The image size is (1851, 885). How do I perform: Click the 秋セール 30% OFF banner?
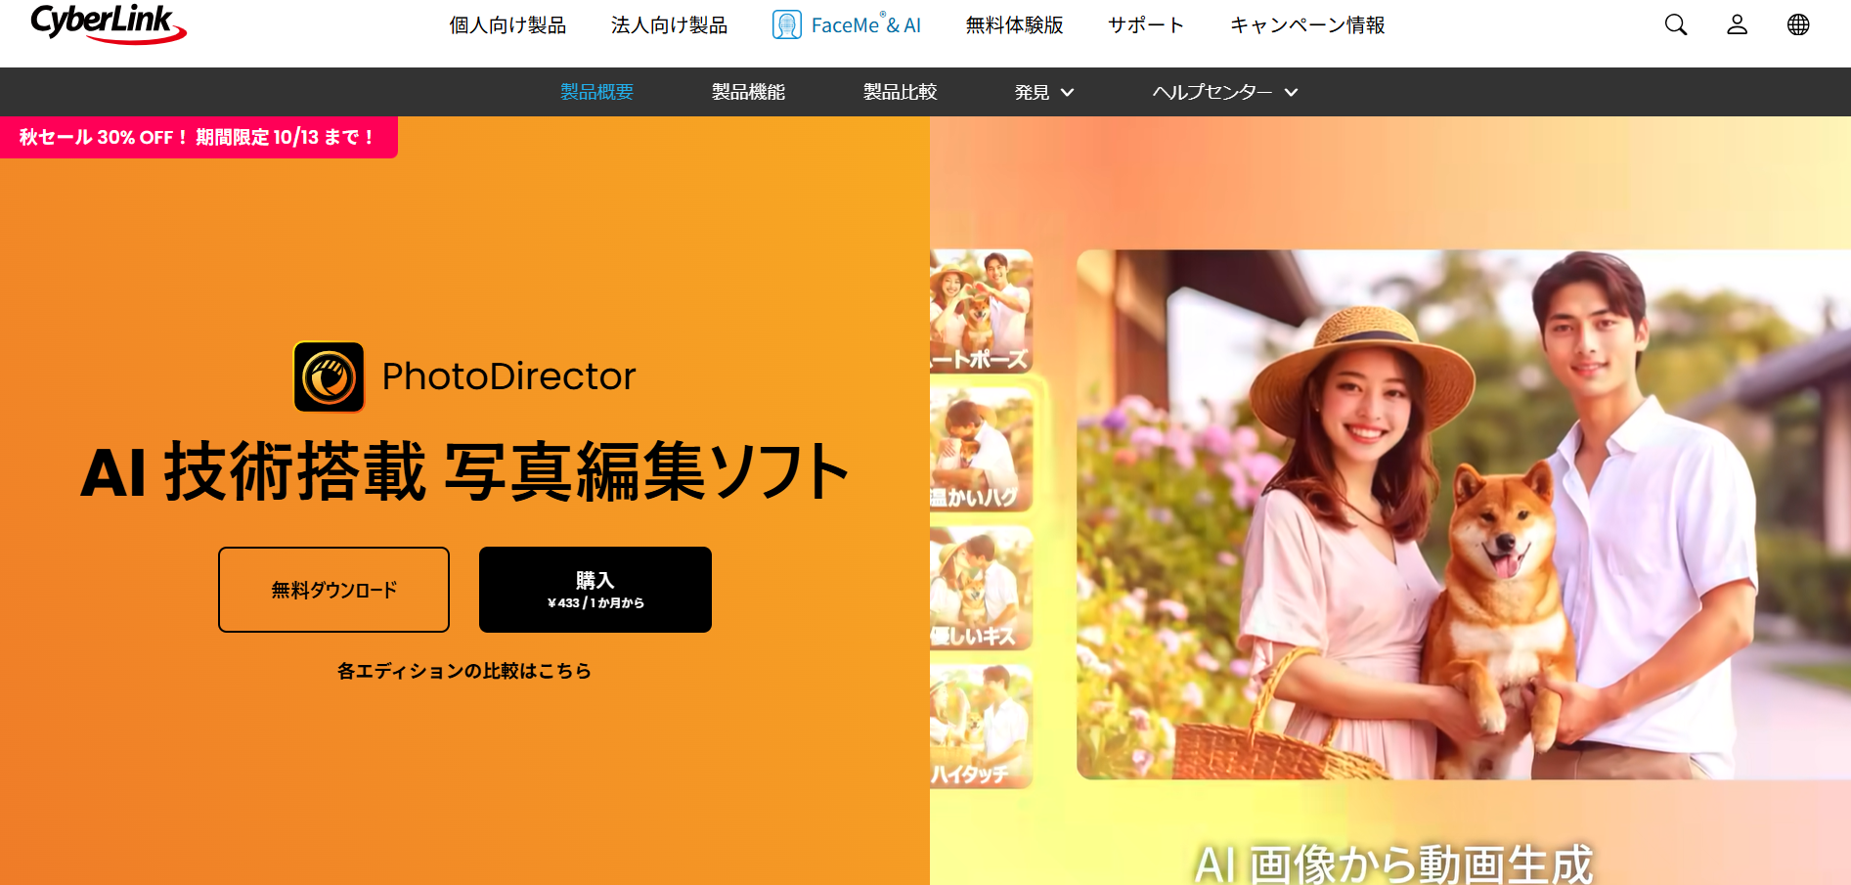tap(198, 137)
